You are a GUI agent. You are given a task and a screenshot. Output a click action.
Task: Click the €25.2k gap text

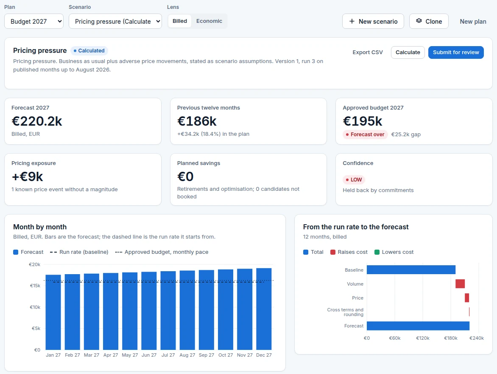click(x=406, y=135)
